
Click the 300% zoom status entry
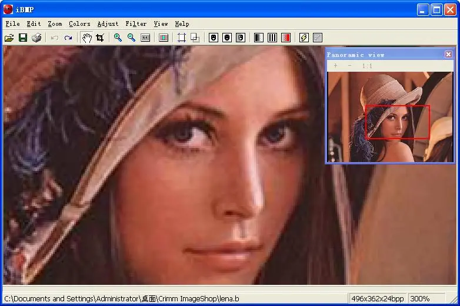(x=426, y=299)
